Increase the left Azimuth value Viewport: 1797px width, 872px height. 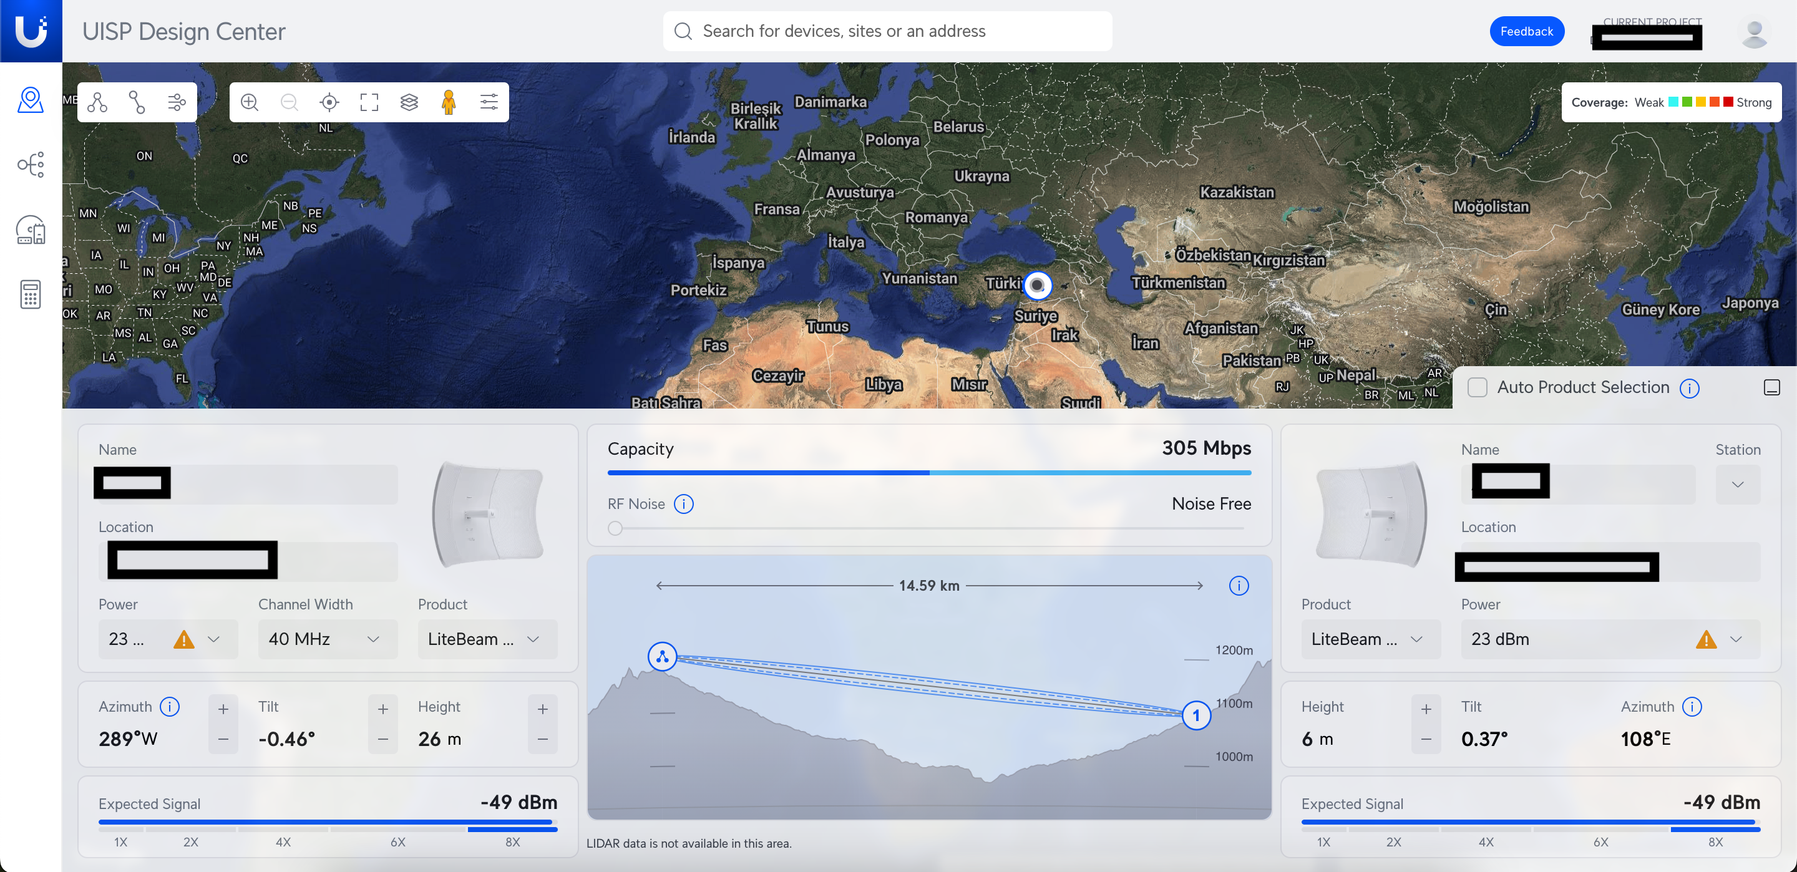pos(223,709)
